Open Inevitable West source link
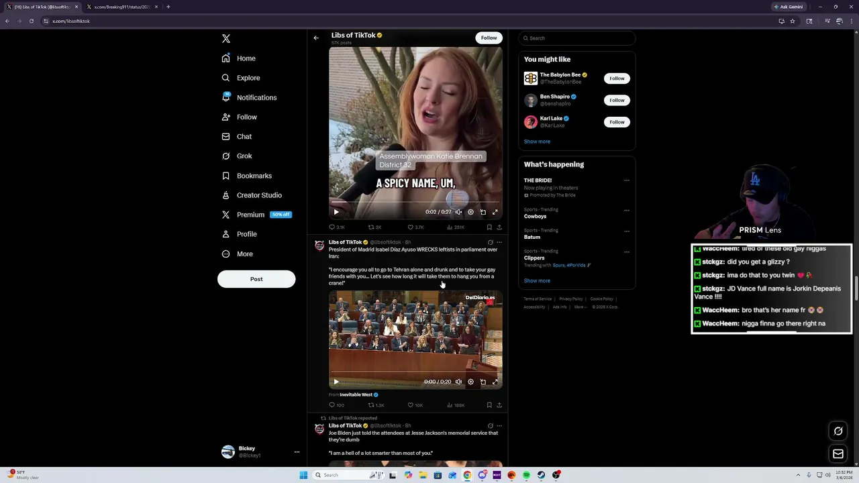 (x=358, y=394)
